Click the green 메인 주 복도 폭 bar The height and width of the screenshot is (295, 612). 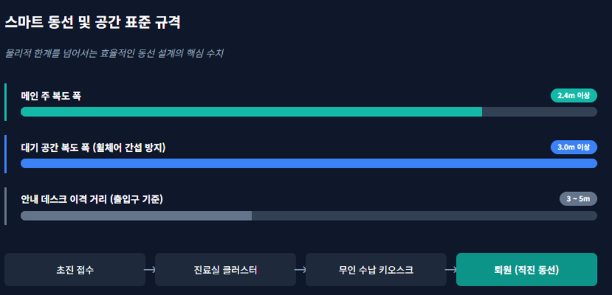[251, 112]
